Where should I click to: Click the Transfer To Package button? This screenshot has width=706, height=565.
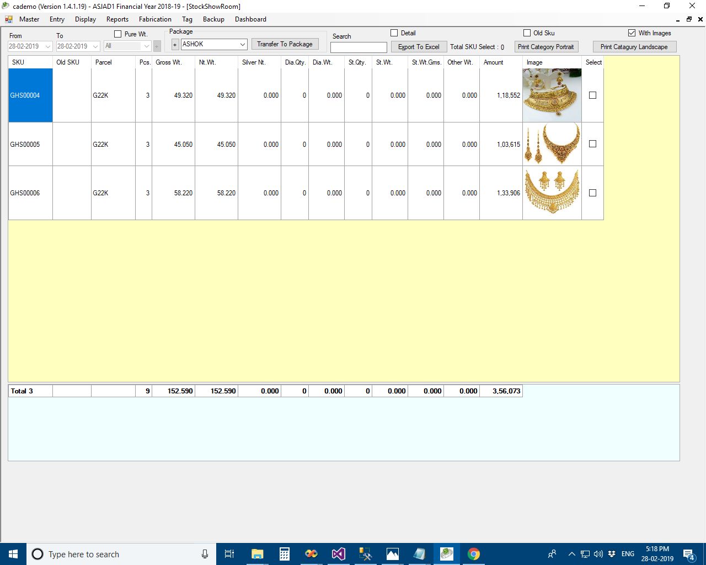tap(285, 44)
